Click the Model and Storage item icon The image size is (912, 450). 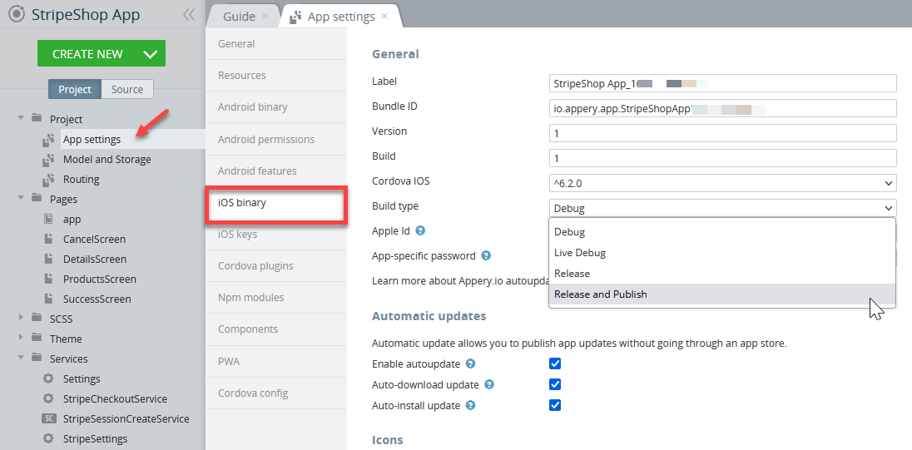(x=49, y=160)
